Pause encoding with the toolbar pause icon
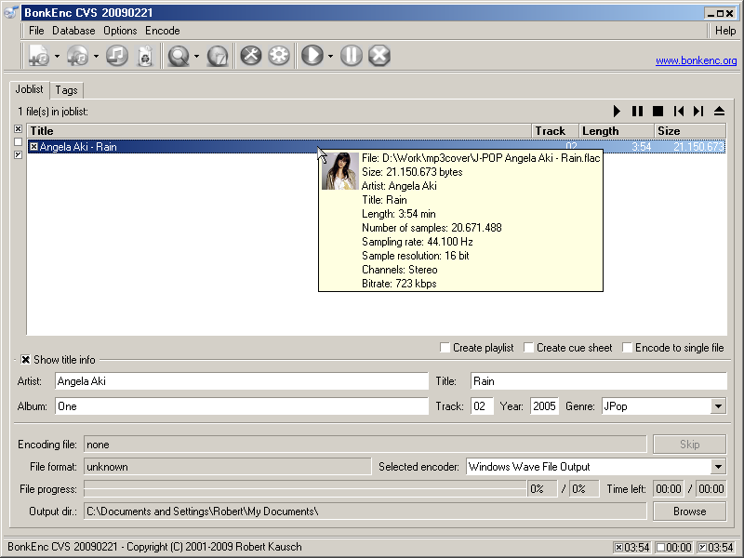The image size is (744, 558). (x=352, y=56)
